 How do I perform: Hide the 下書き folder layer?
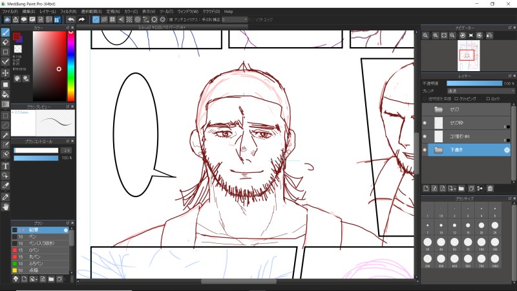point(425,150)
